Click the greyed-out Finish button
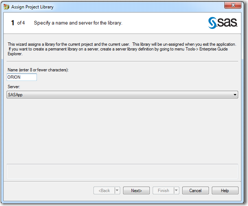 [x=163, y=191]
